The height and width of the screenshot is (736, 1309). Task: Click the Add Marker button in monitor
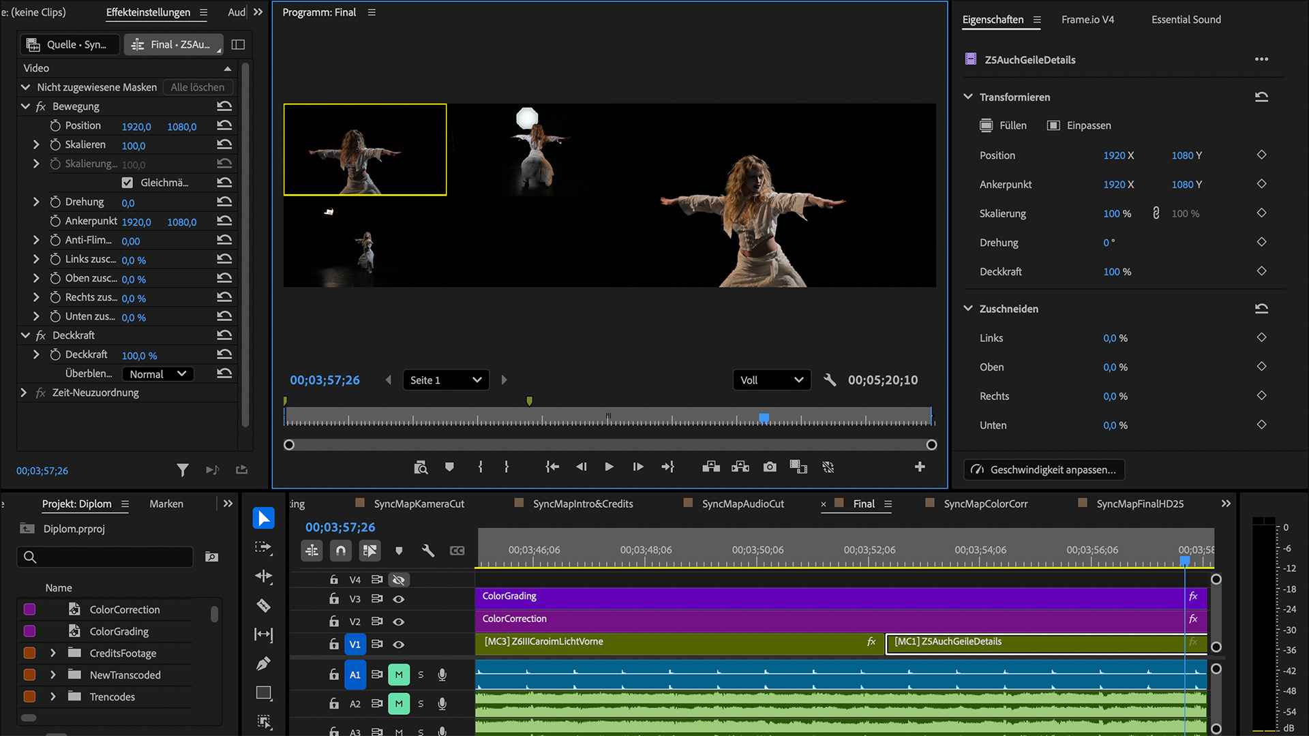pos(449,467)
